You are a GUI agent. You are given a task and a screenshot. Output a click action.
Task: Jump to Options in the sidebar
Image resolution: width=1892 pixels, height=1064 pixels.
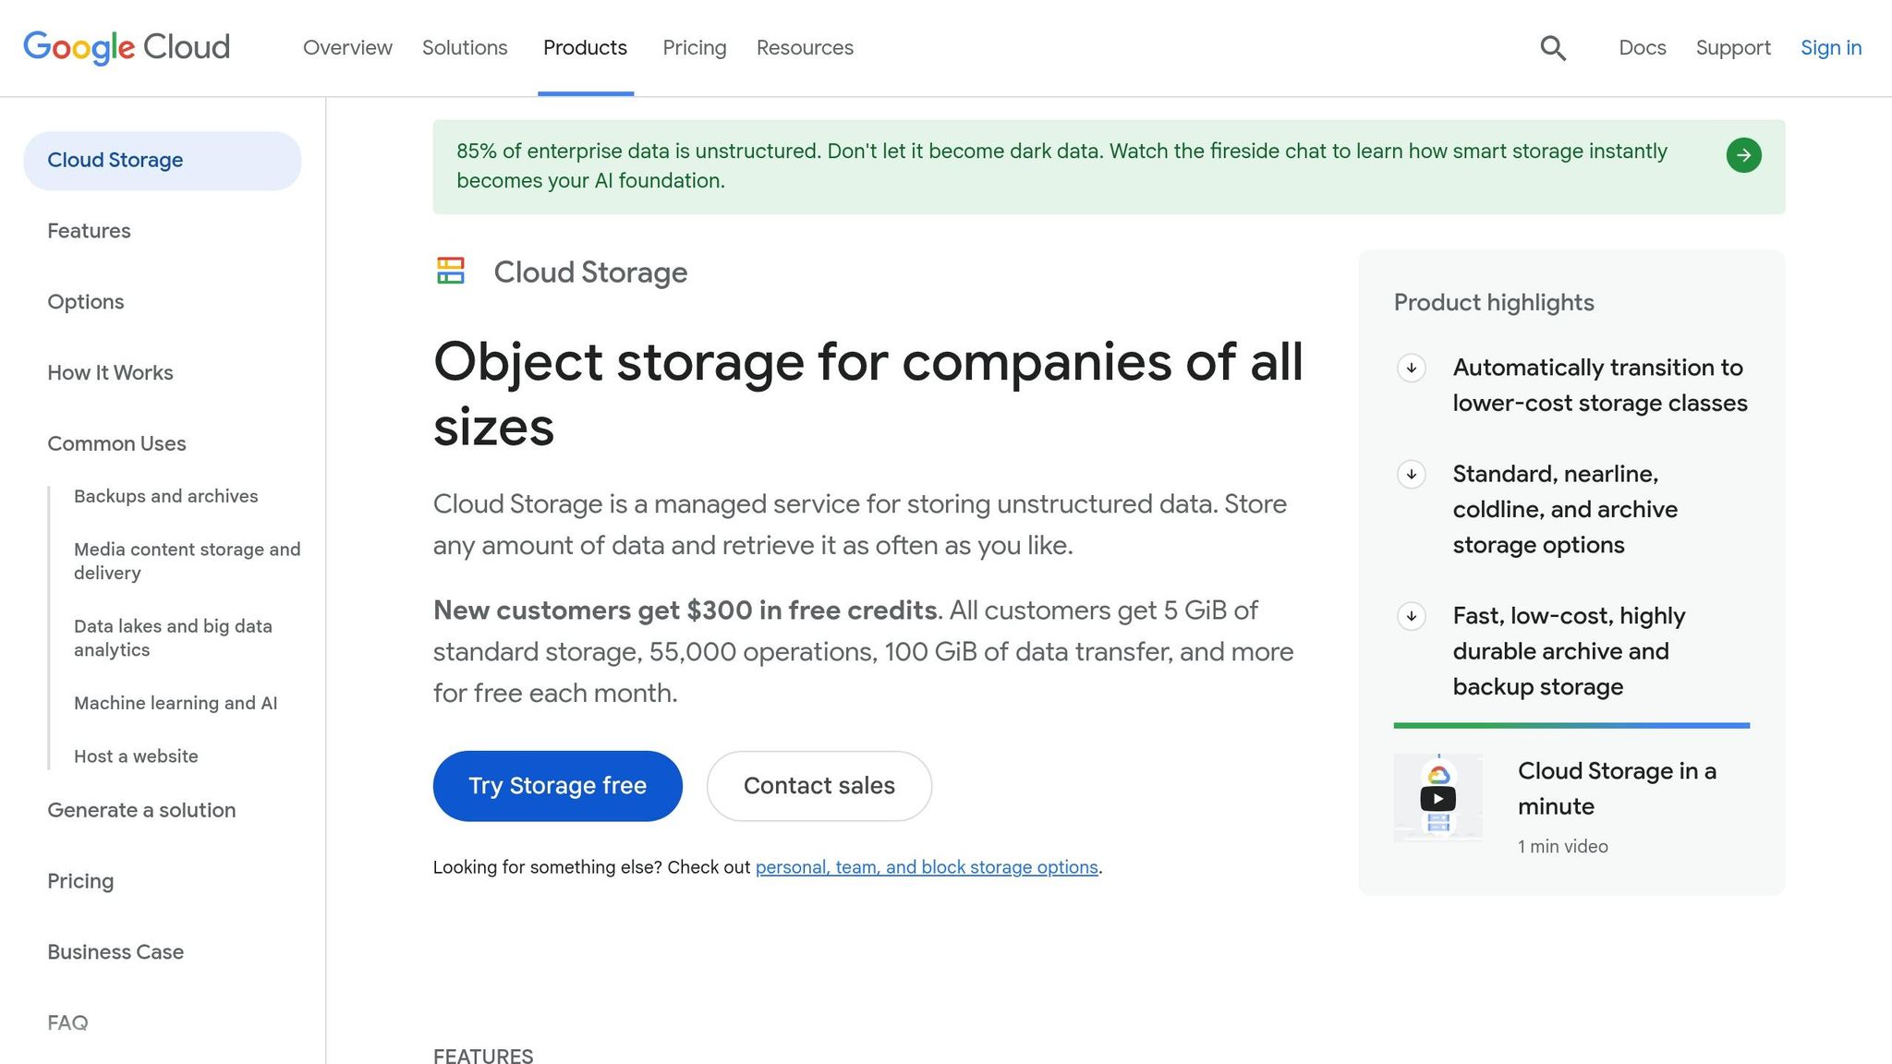pyautogui.click(x=85, y=302)
